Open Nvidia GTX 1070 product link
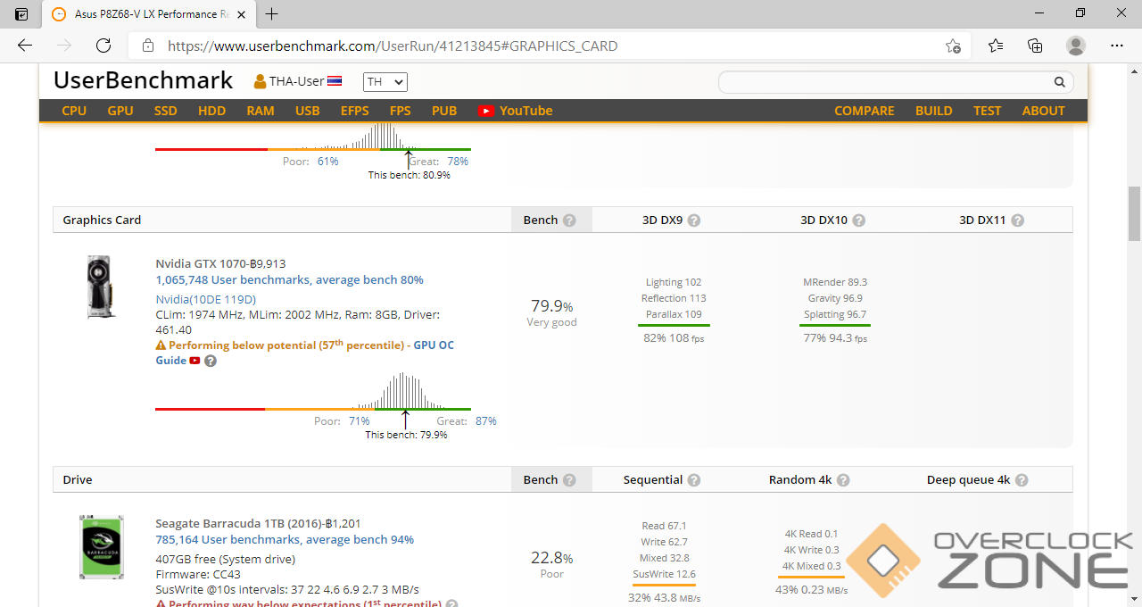This screenshot has width=1142, height=607. 220,263
